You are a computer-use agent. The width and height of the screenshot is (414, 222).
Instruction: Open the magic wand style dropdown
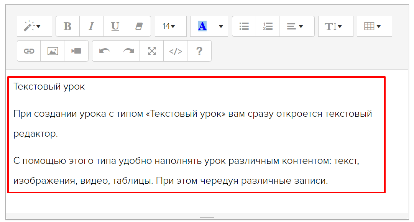(34, 26)
